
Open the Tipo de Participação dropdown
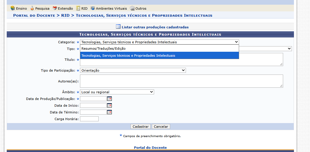[133, 70]
